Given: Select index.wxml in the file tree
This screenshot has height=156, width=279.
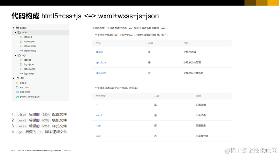Looking at the screenshot, I should point(30,46).
